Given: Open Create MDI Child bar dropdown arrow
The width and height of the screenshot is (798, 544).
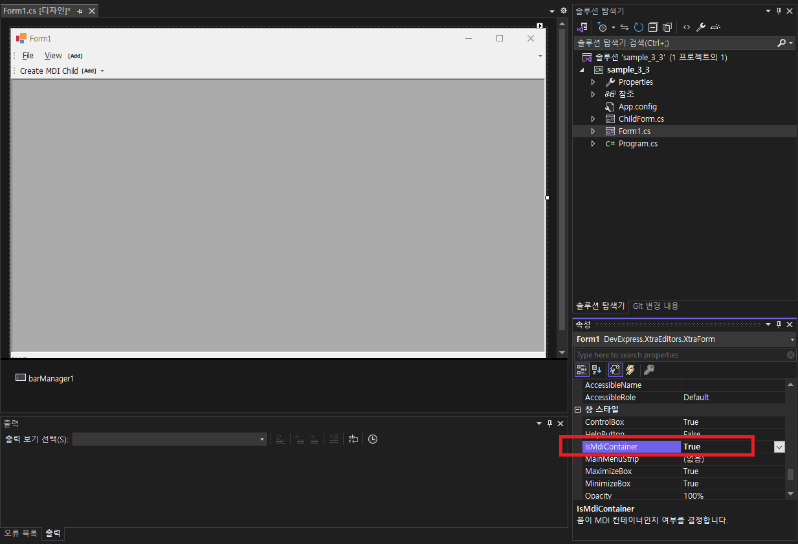Looking at the screenshot, I should click(x=102, y=71).
